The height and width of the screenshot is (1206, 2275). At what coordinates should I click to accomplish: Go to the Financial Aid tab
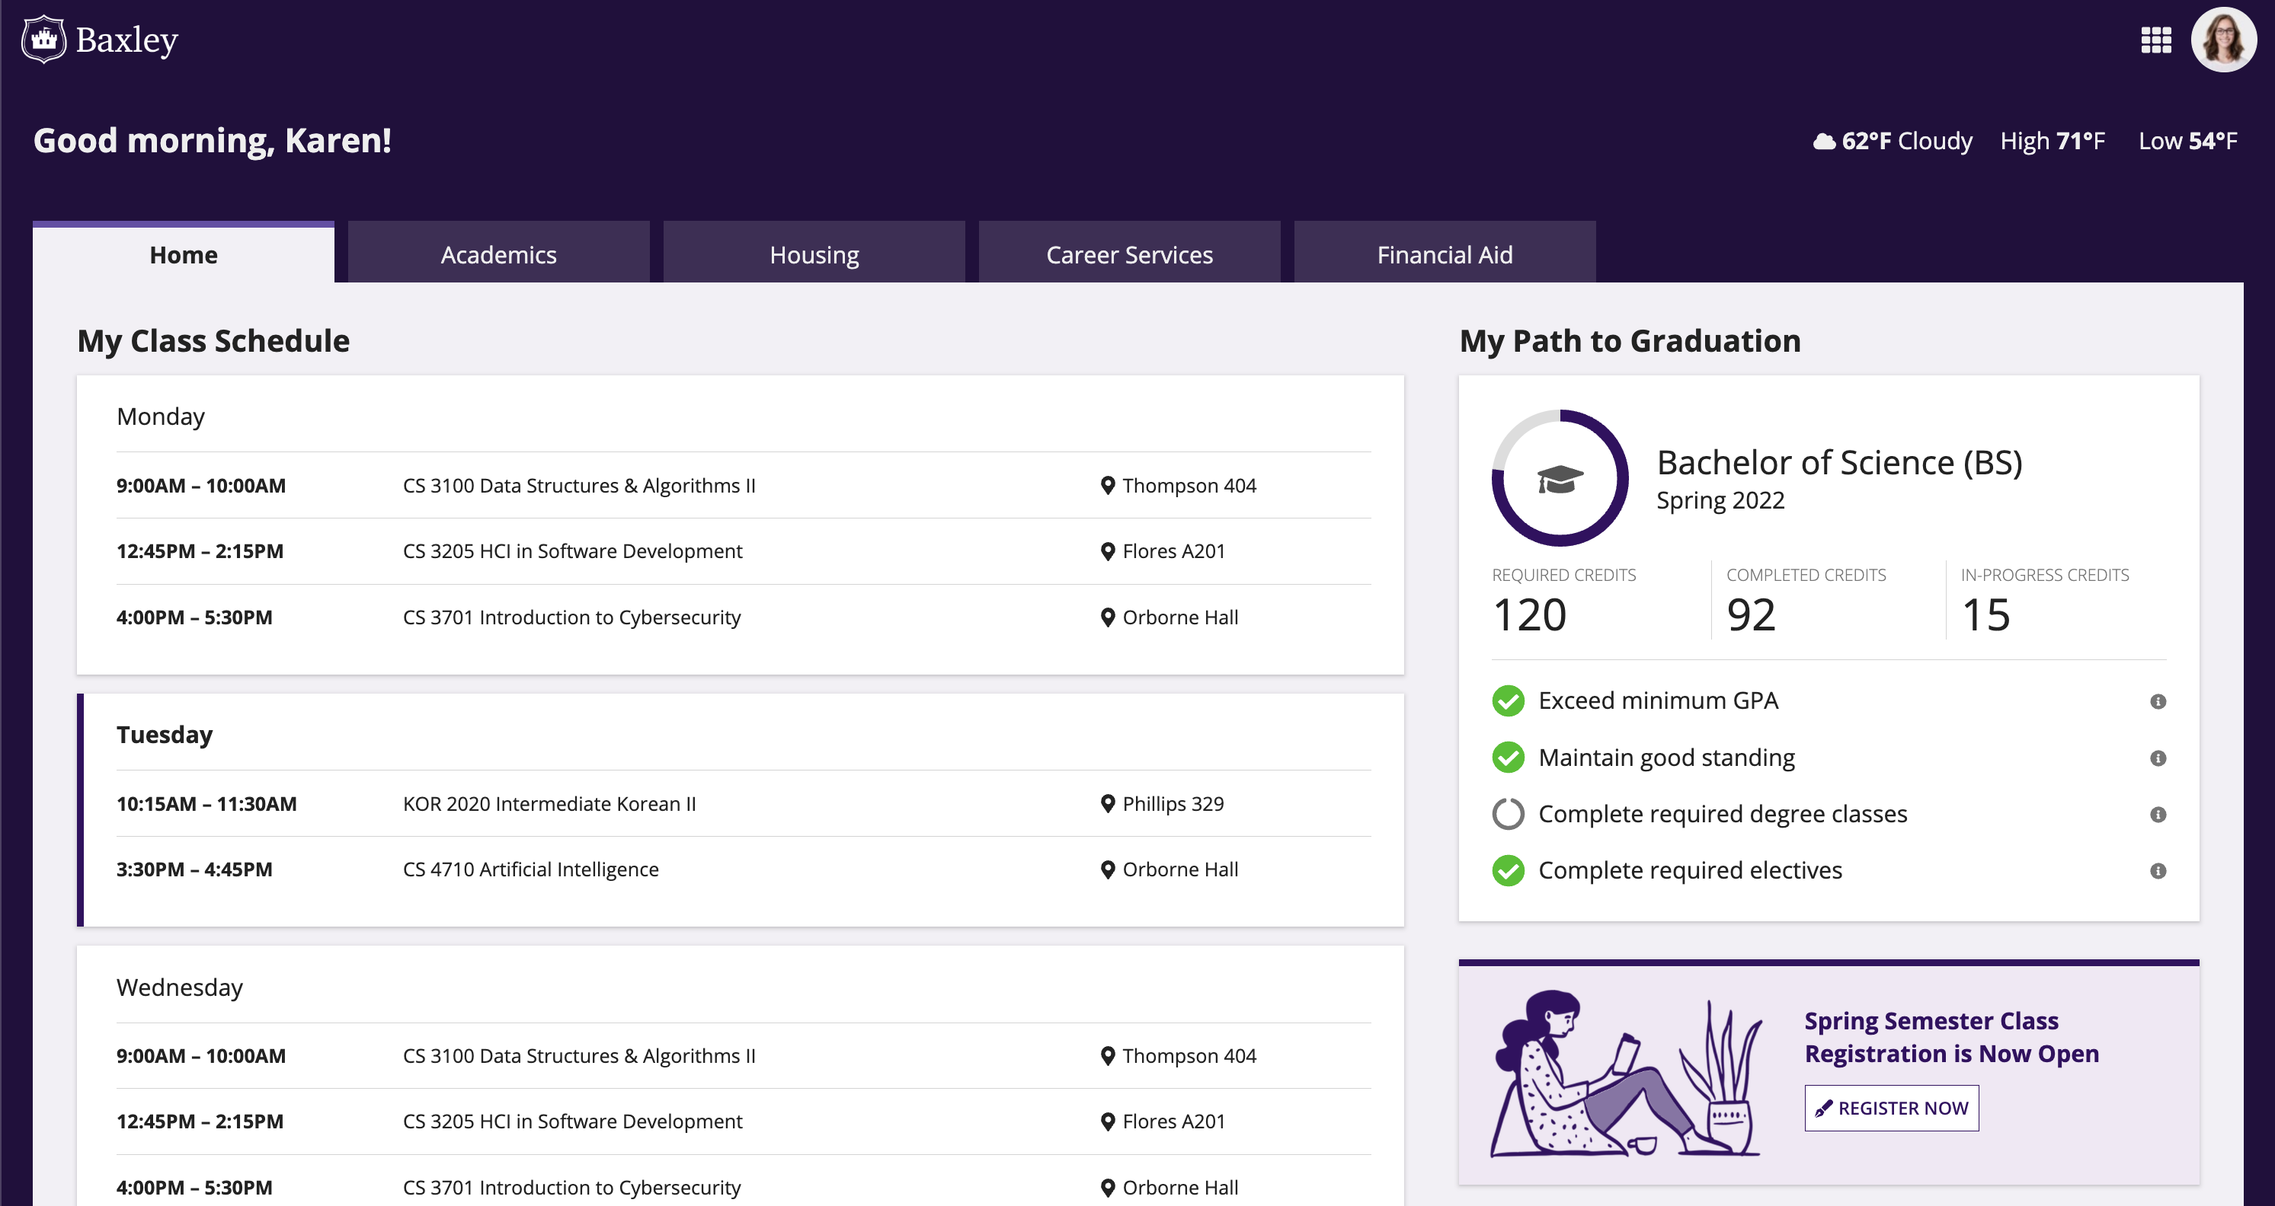pyautogui.click(x=1445, y=254)
